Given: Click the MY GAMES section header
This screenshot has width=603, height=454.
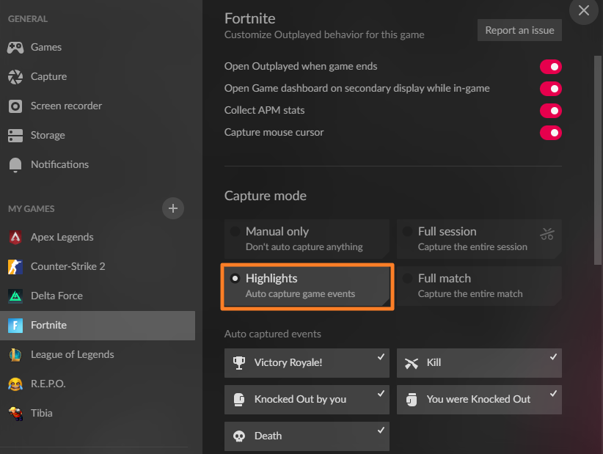Looking at the screenshot, I should [x=32, y=209].
